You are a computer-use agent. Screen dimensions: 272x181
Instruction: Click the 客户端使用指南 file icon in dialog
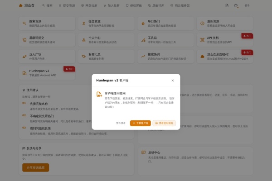click(99, 94)
